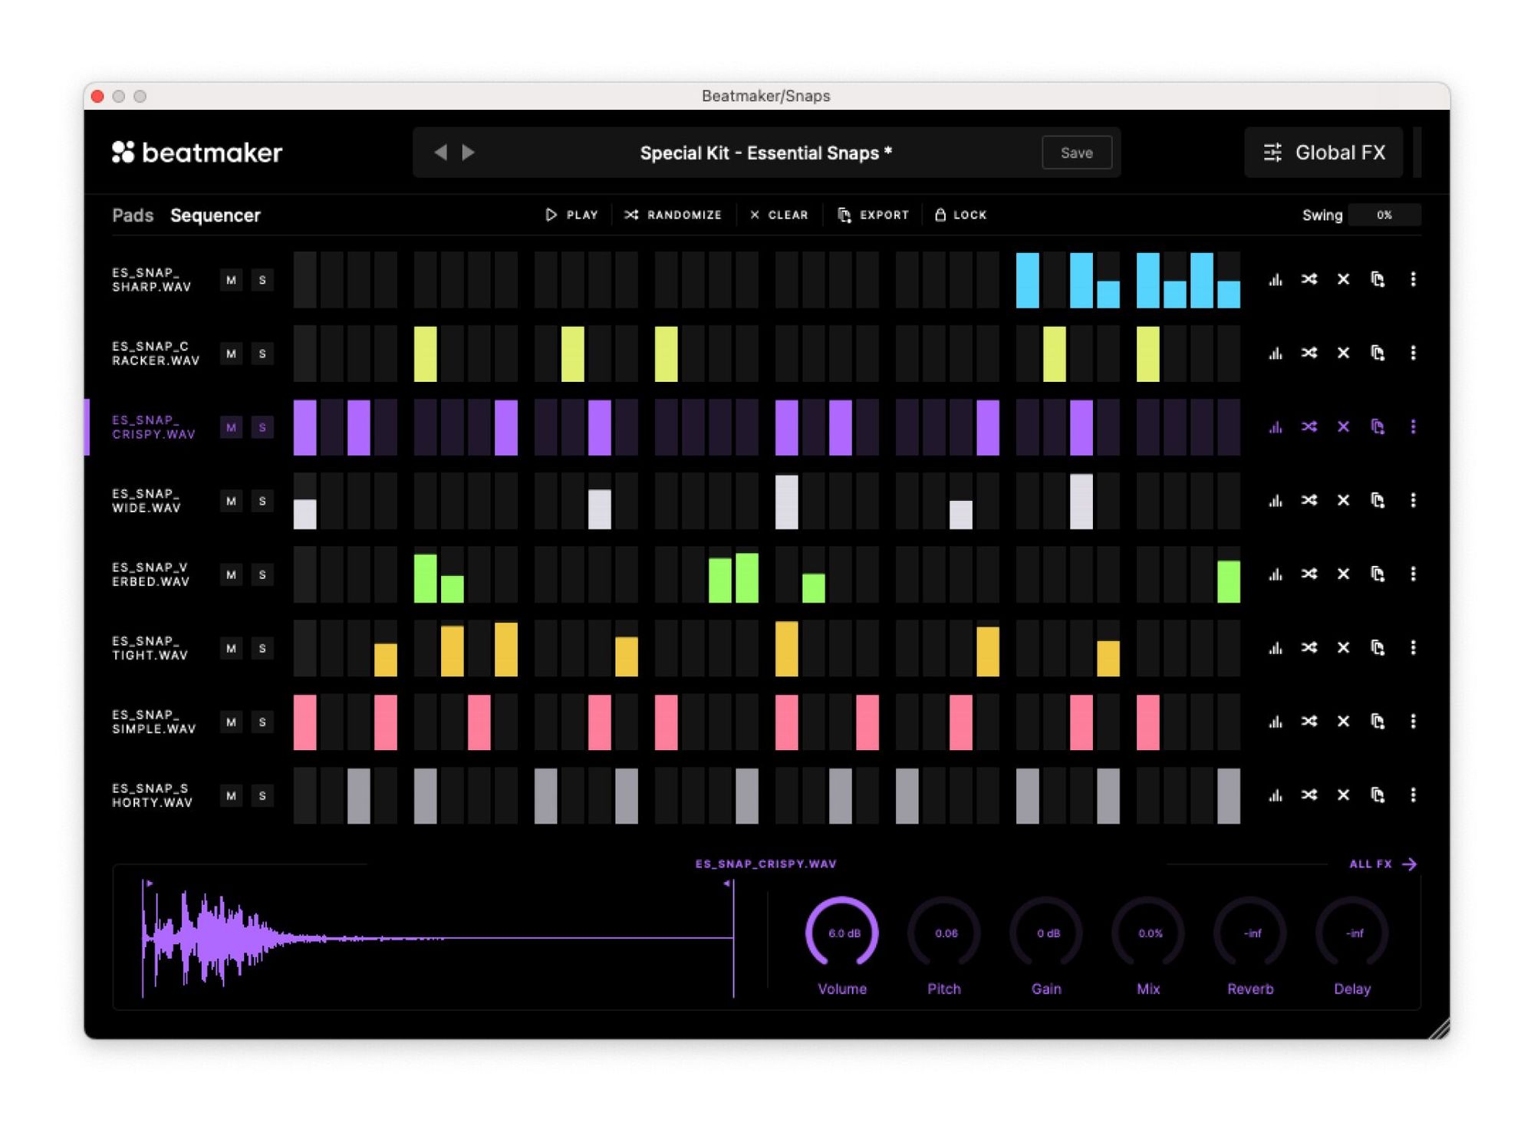Switch to the Pads tab
The height and width of the screenshot is (1132, 1534).
point(132,216)
